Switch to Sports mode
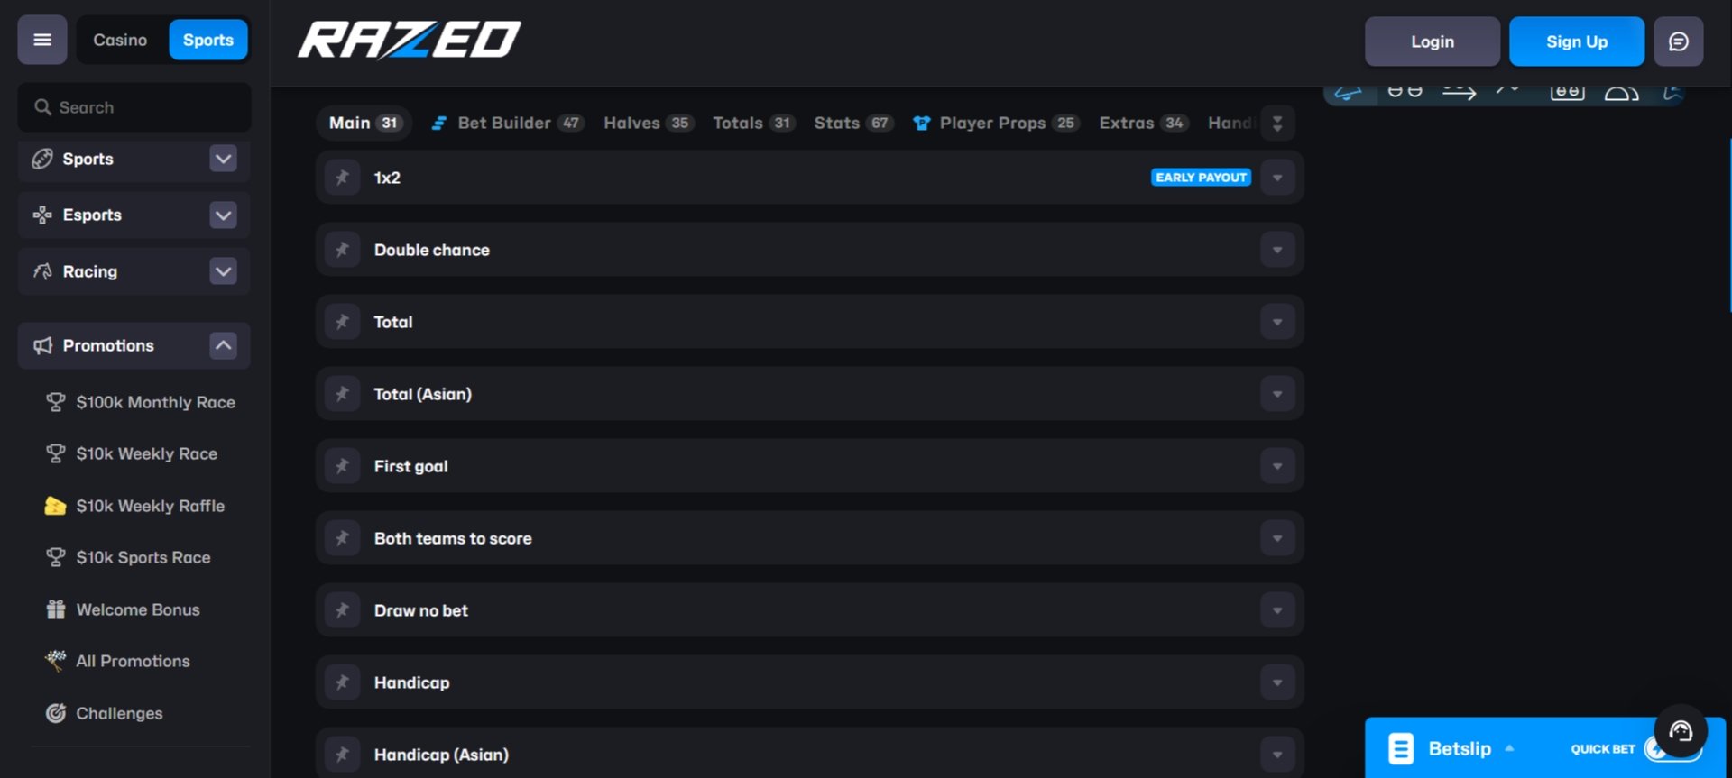The width and height of the screenshot is (1732, 778). [208, 40]
